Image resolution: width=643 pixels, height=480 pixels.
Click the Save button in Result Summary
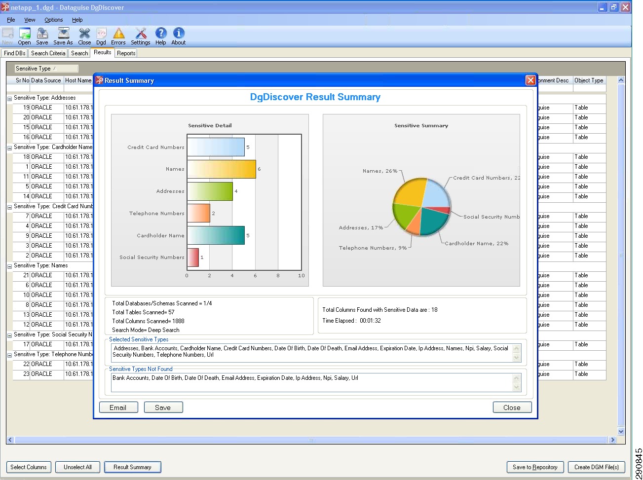coord(163,407)
